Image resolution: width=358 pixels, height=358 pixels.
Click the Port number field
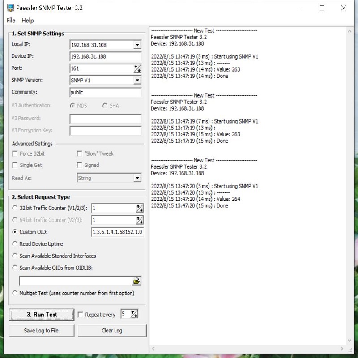[102, 68]
